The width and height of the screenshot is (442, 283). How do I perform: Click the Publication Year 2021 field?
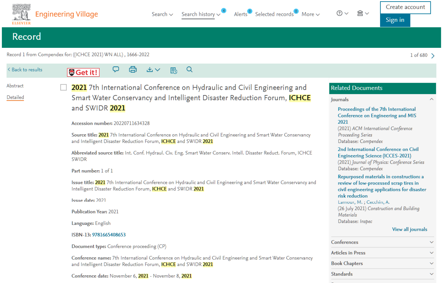pyautogui.click(x=95, y=212)
